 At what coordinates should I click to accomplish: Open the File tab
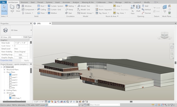(x=3, y=2)
